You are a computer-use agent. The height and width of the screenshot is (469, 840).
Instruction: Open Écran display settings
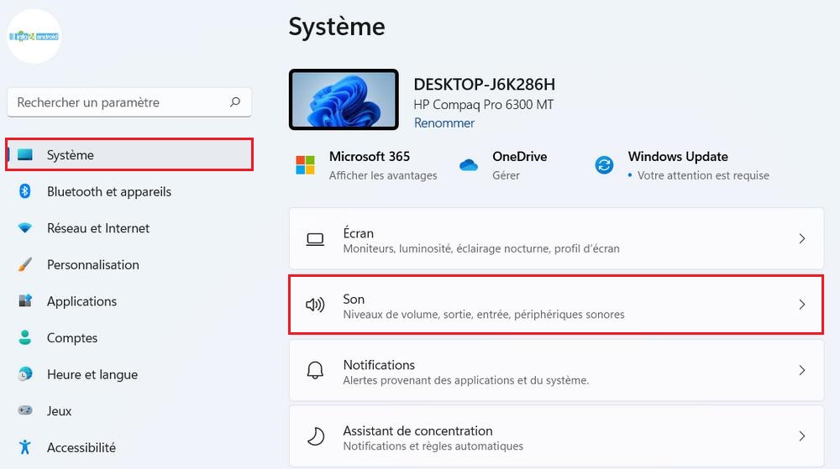556,238
